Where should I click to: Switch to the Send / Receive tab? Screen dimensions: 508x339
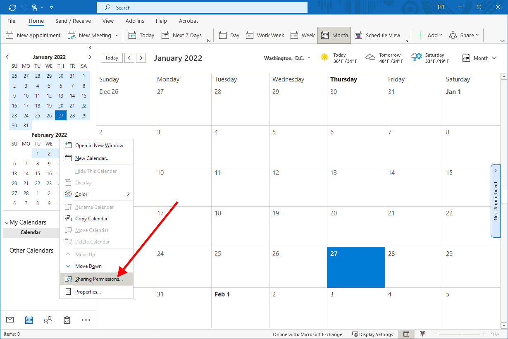click(x=73, y=21)
